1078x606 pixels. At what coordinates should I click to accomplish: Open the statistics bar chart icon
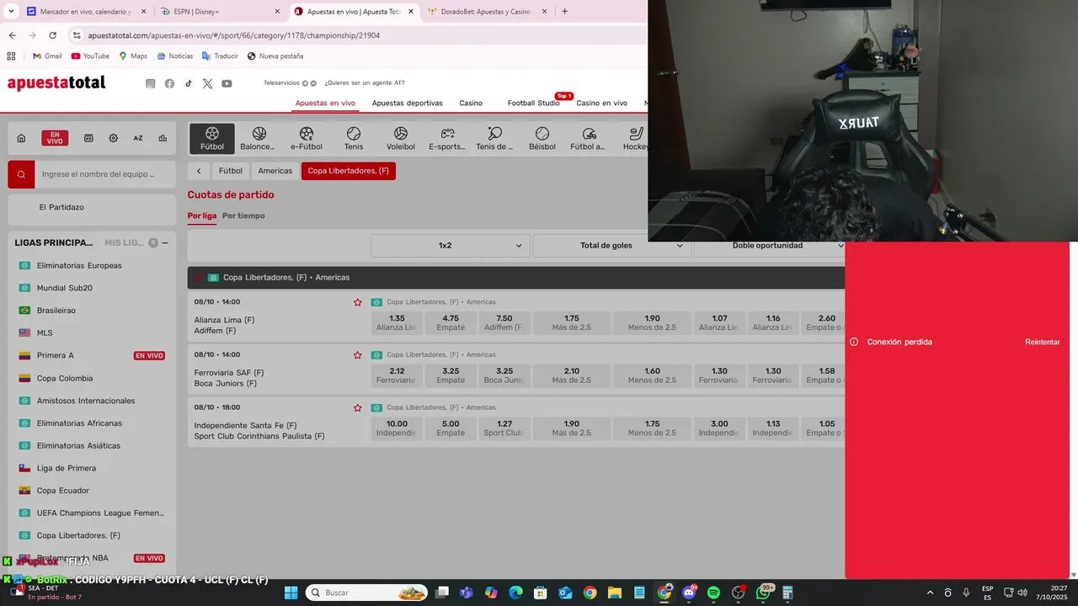(x=163, y=138)
